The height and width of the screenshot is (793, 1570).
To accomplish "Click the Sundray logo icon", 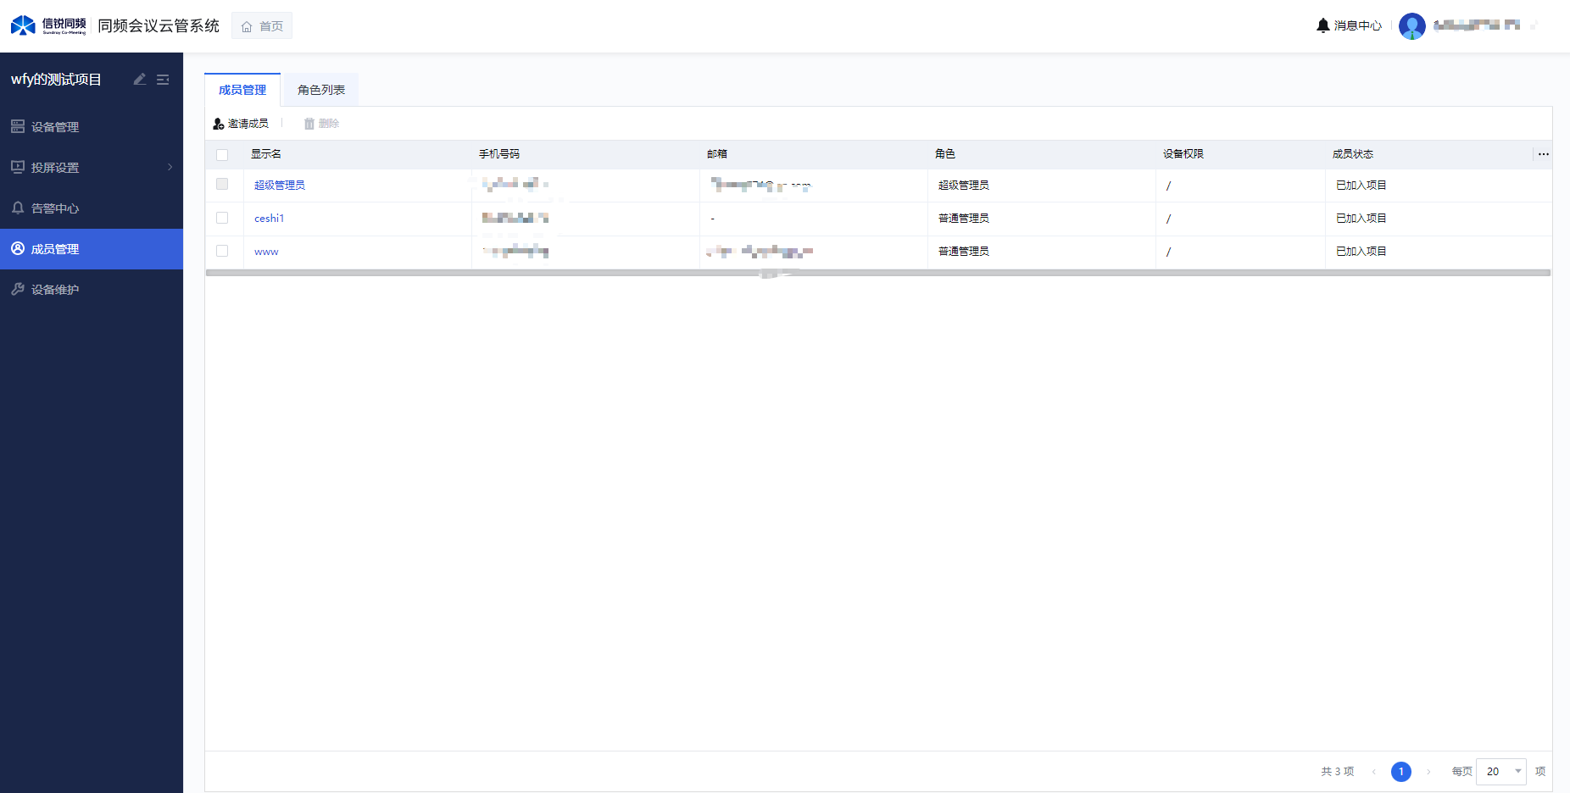I will (x=23, y=25).
